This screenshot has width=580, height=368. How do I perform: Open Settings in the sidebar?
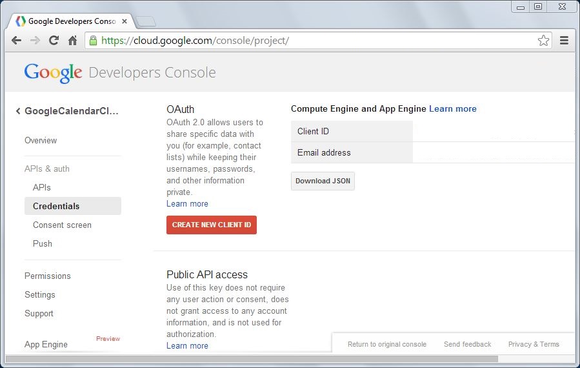[40, 294]
